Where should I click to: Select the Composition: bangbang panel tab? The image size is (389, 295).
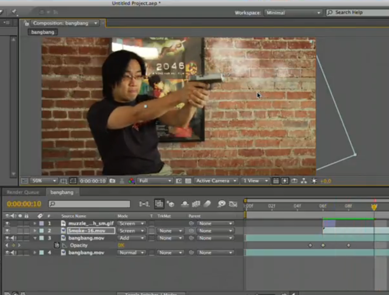click(61, 23)
